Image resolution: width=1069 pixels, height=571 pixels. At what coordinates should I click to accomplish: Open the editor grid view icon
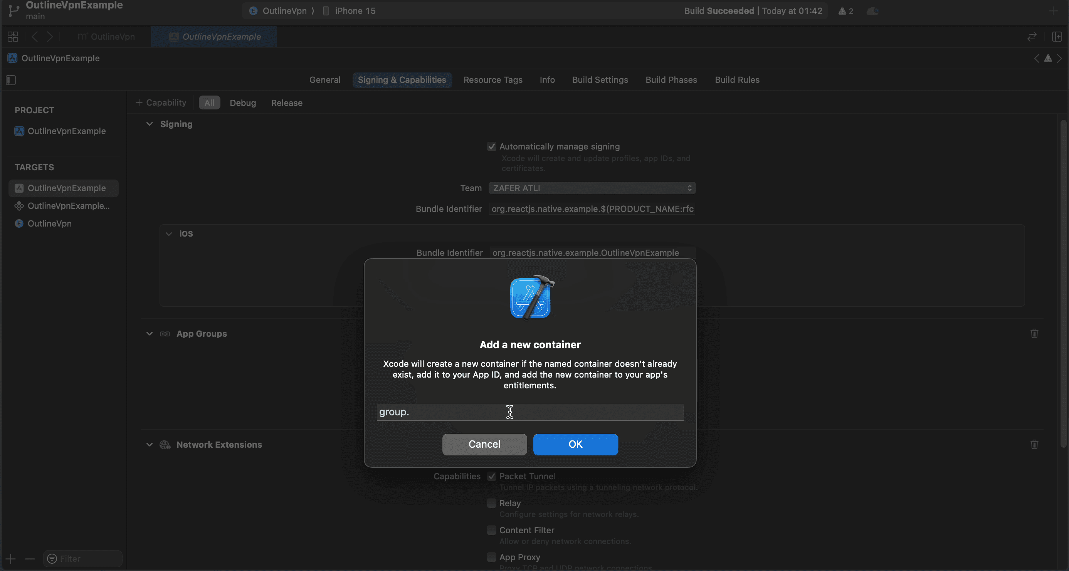[12, 37]
